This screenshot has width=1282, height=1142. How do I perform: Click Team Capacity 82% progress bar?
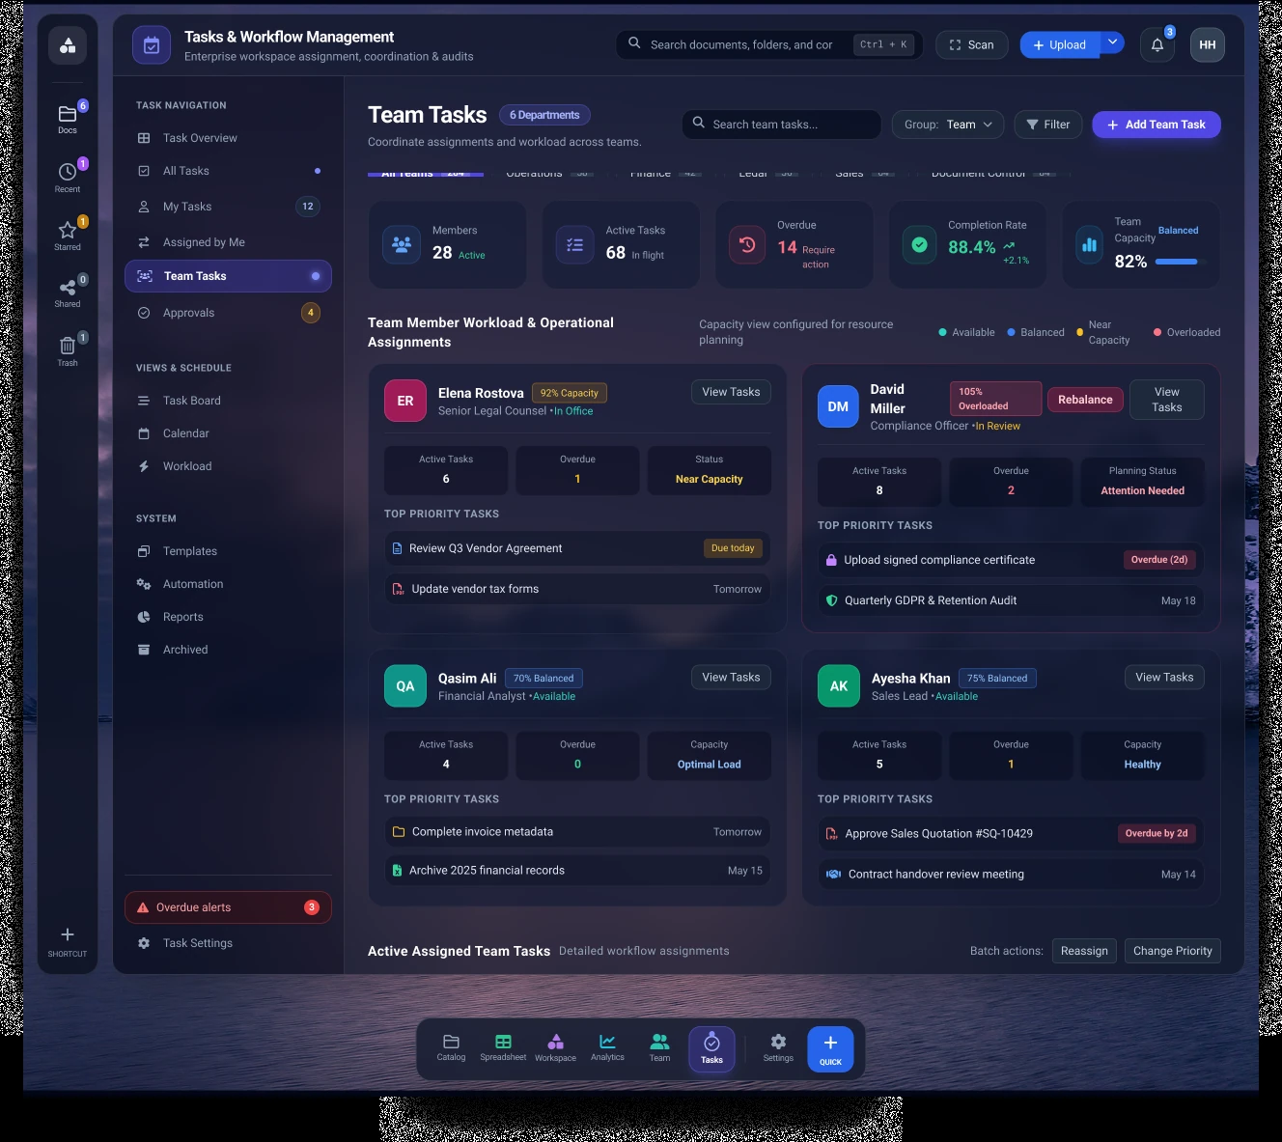pyautogui.click(x=1181, y=262)
